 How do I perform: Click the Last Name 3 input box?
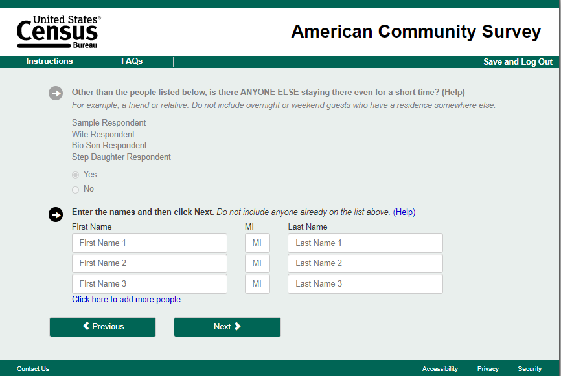(365, 284)
